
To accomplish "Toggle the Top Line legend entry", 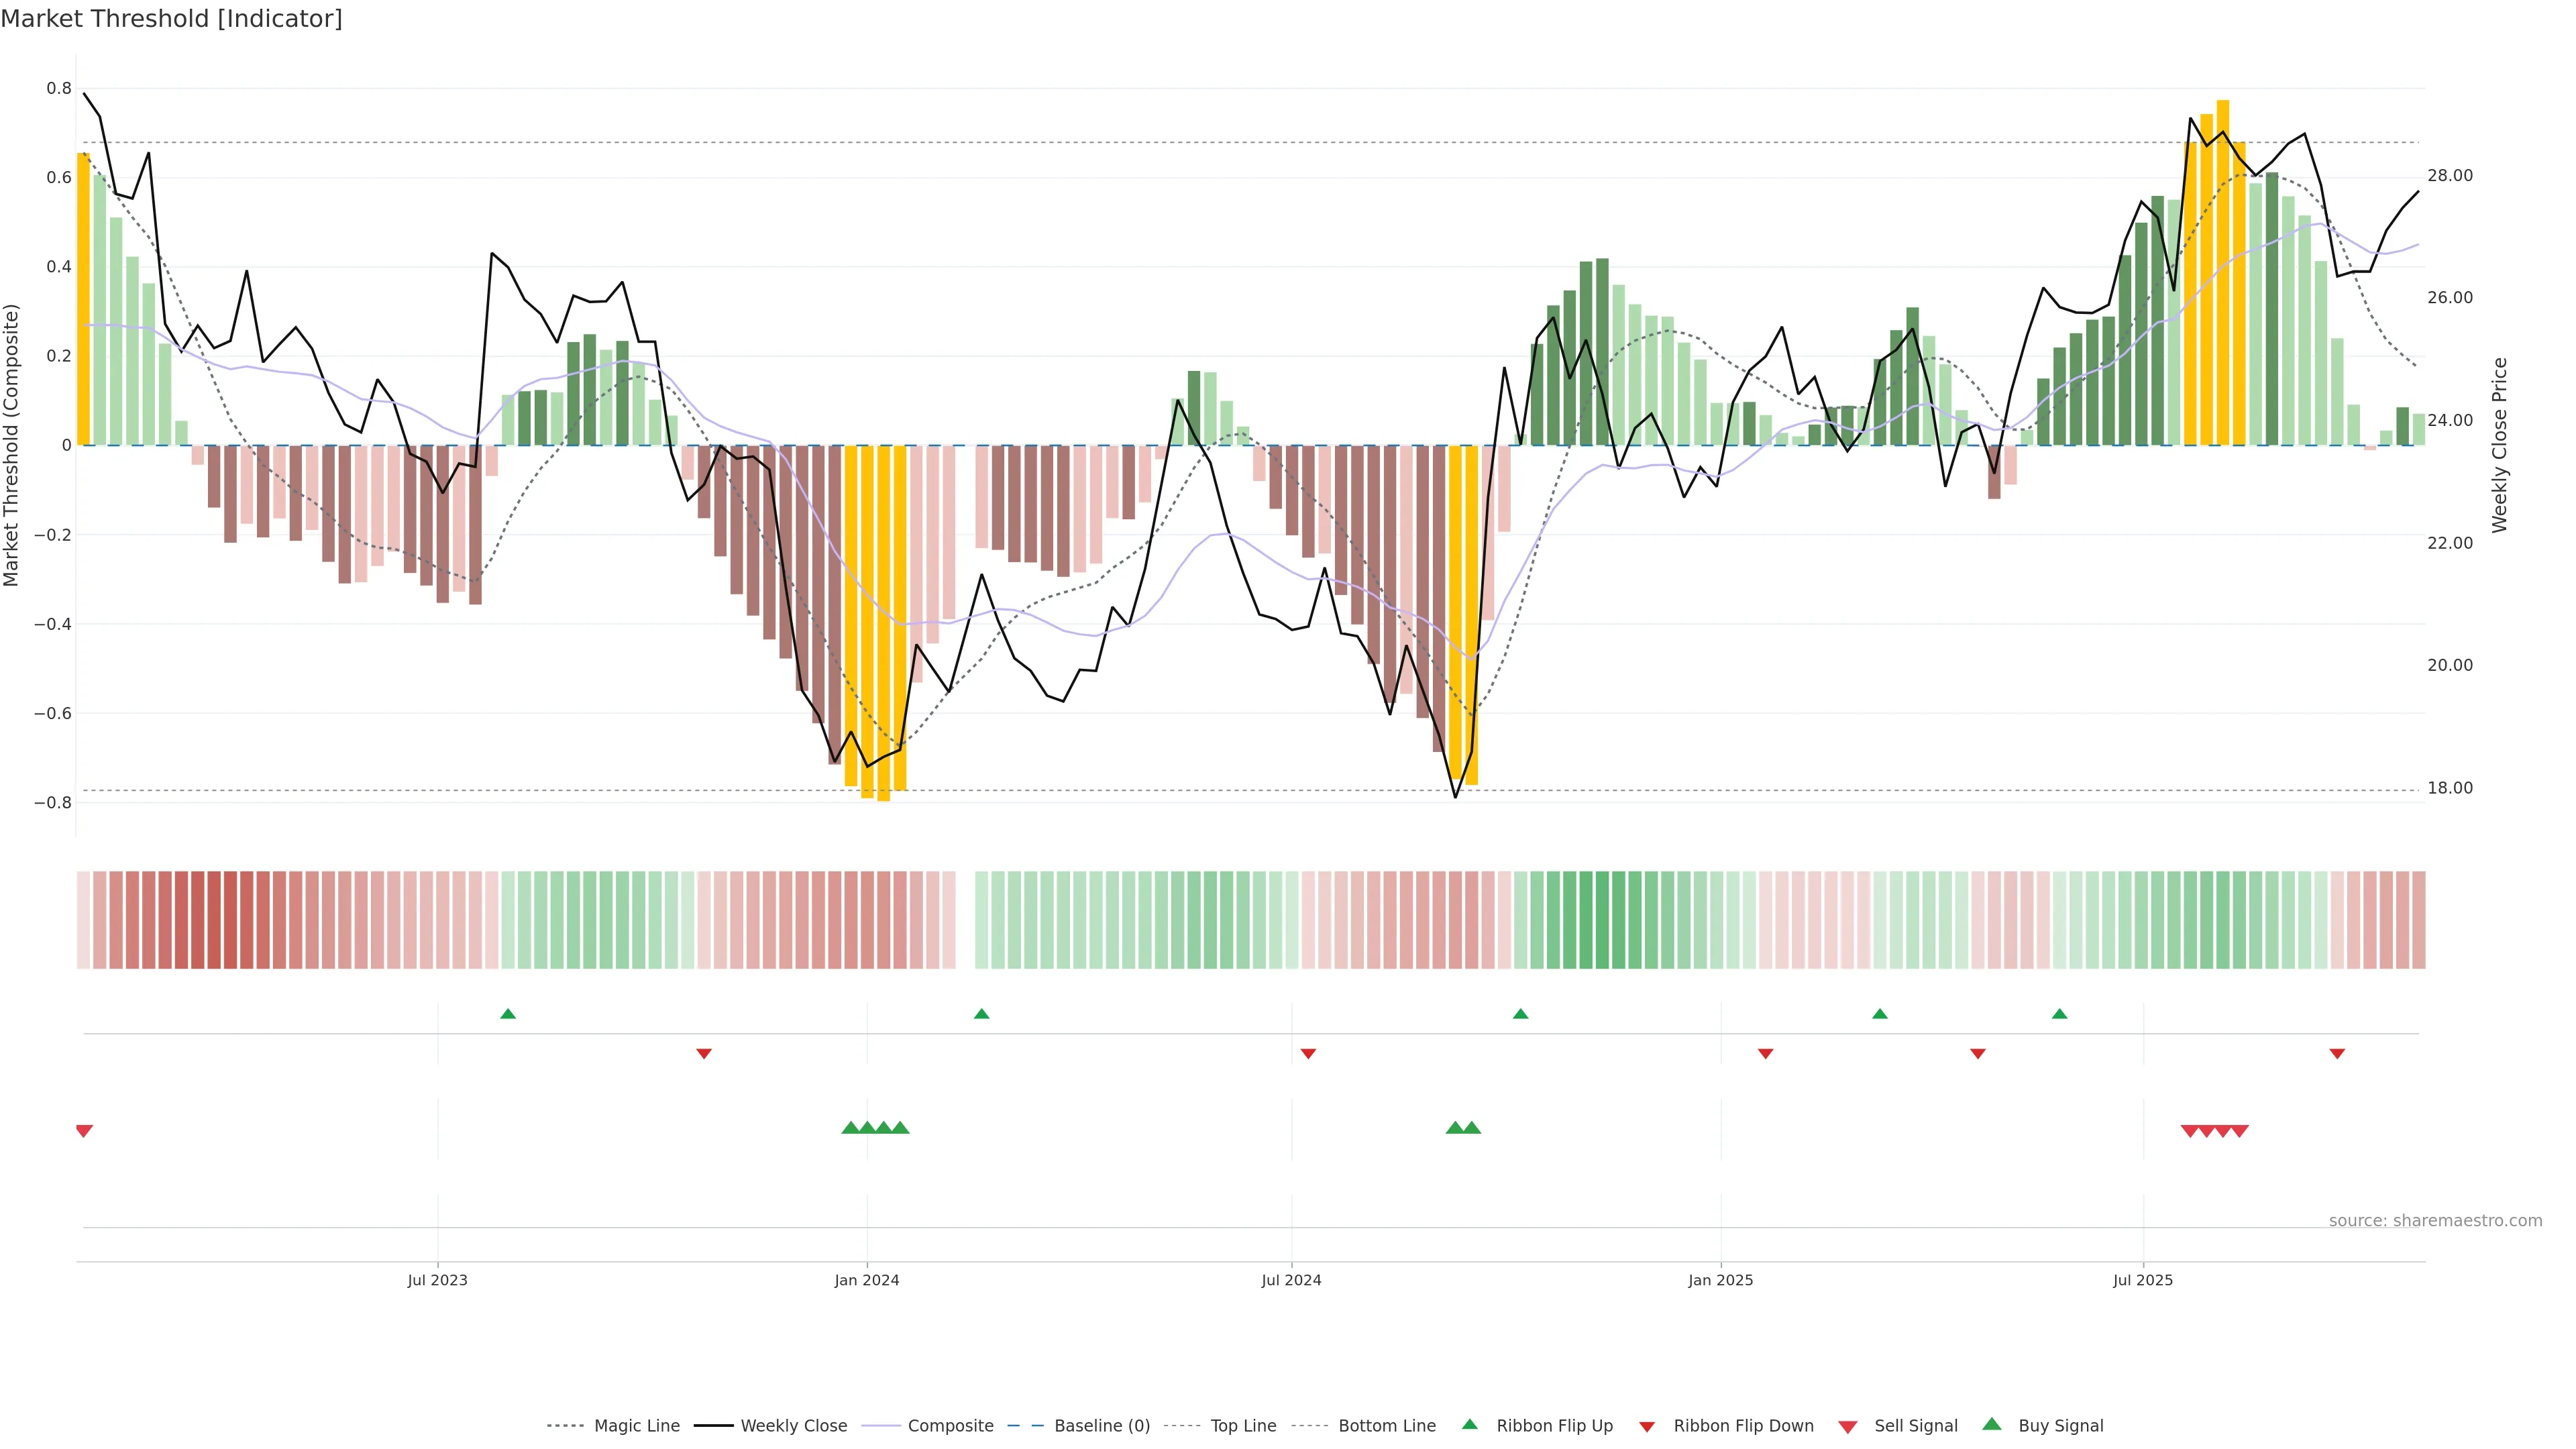I will click(1243, 1426).
